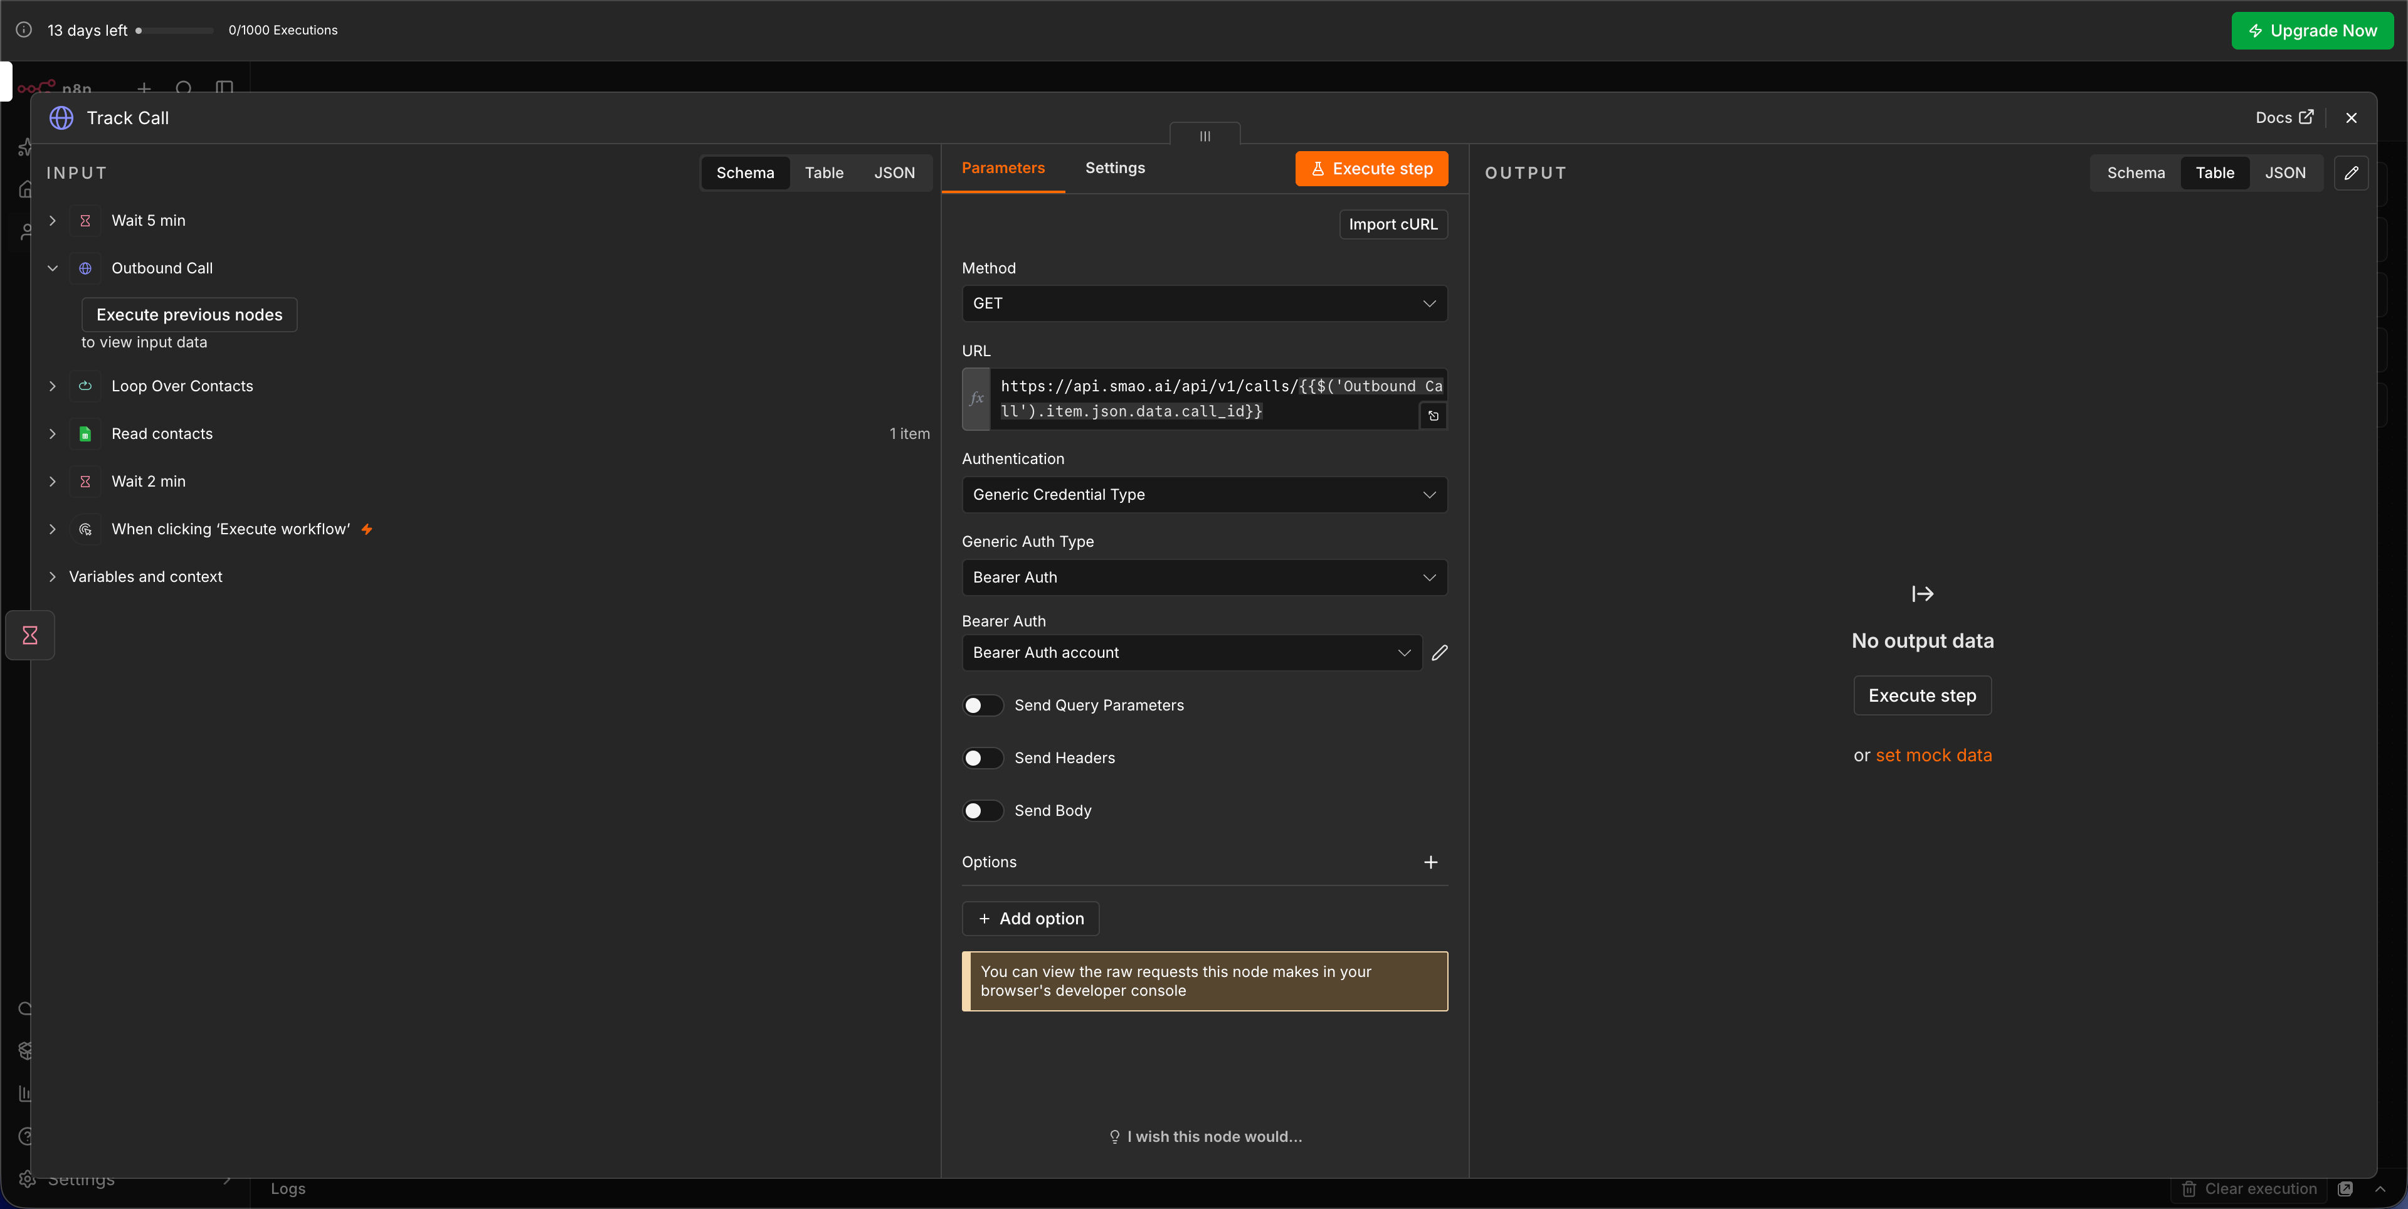Select input JSON view
The height and width of the screenshot is (1209, 2408).
tap(894, 173)
